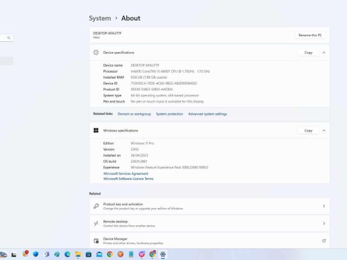Open System protection link
This screenshot has height=260, width=347.
[x=170, y=114]
